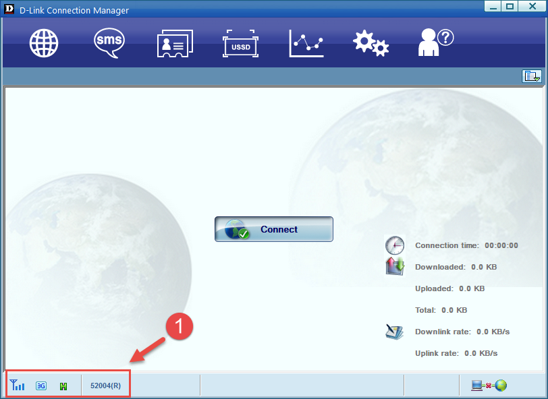Open the settings gears section

(371, 43)
